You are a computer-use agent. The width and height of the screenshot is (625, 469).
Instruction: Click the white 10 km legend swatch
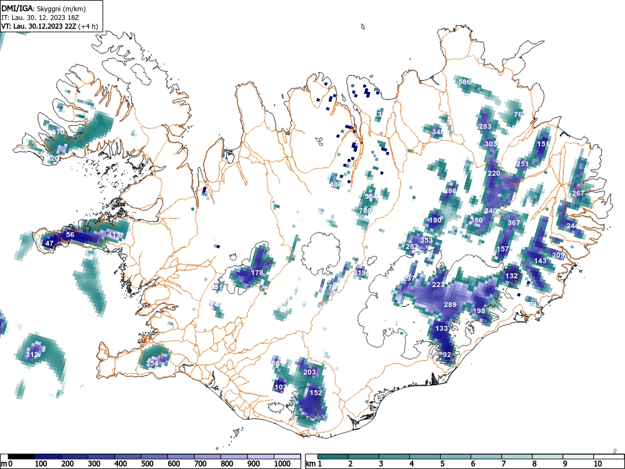pos(609,456)
